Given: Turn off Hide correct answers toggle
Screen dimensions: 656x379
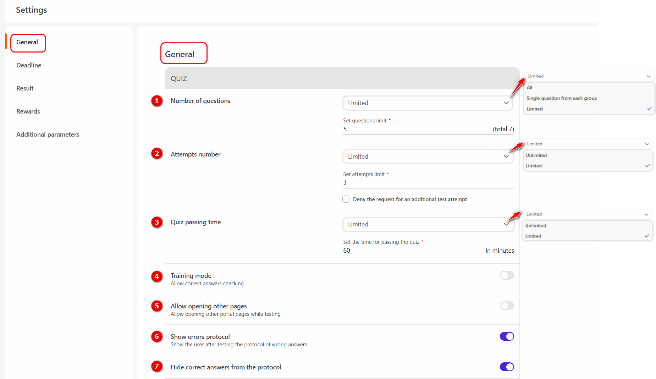Looking at the screenshot, I should tap(507, 367).
